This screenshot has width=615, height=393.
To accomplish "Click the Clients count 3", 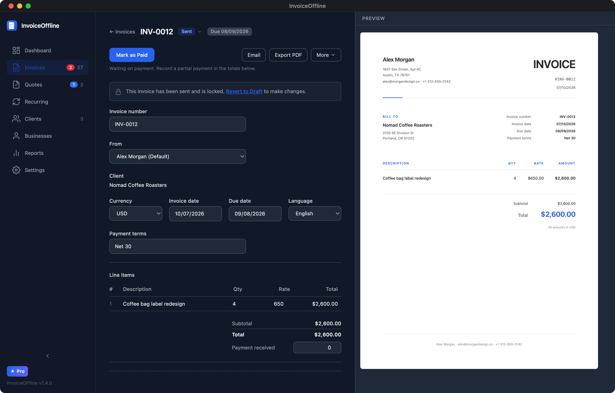I will 82,119.
